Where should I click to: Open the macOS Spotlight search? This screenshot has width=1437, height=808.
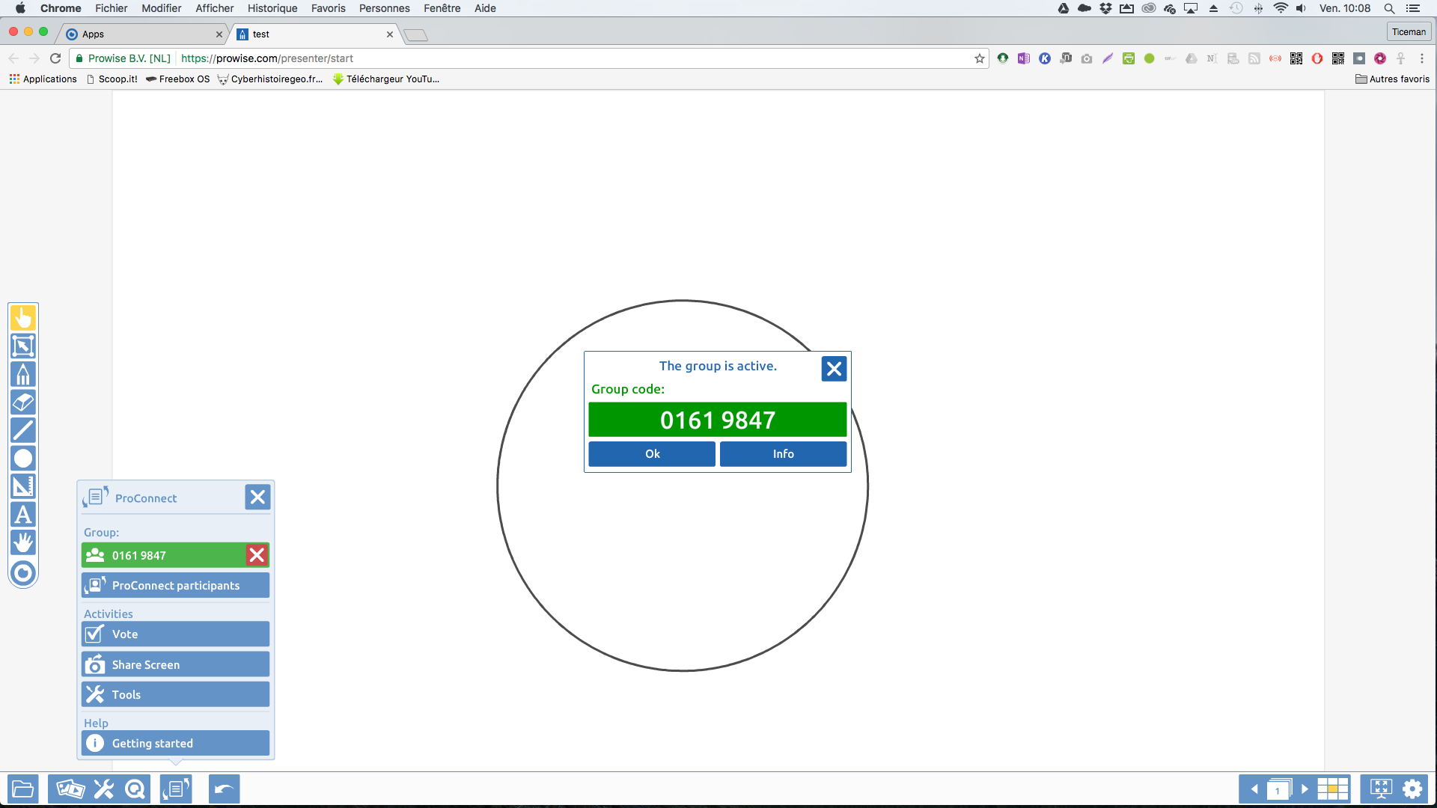pyautogui.click(x=1389, y=8)
